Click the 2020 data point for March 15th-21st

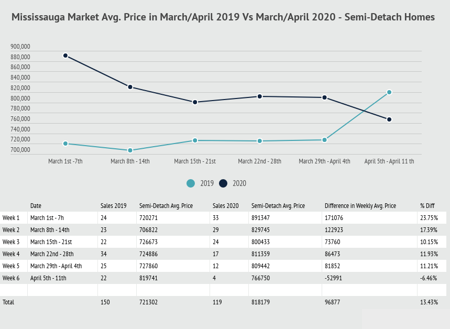pos(195,102)
